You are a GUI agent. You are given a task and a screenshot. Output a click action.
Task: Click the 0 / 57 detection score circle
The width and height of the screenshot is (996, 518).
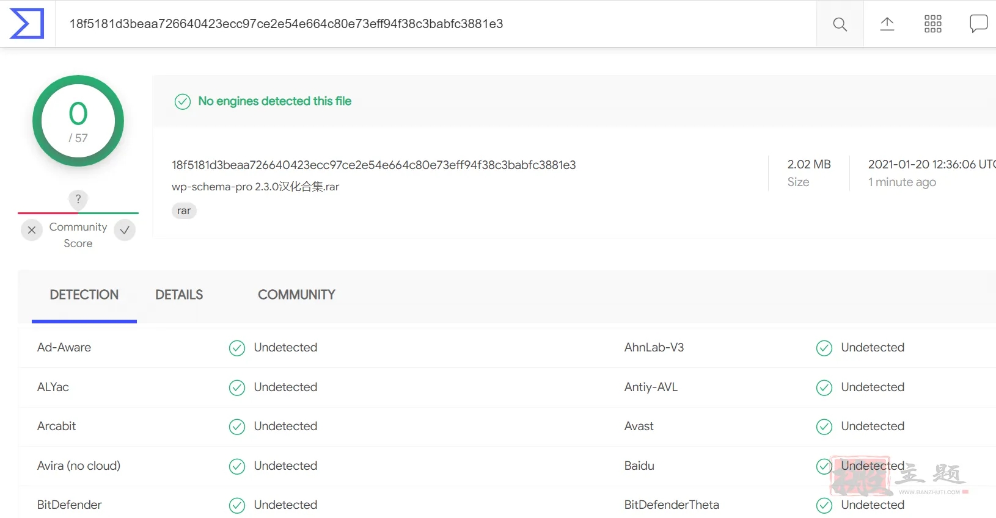pyautogui.click(x=78, y=121)
